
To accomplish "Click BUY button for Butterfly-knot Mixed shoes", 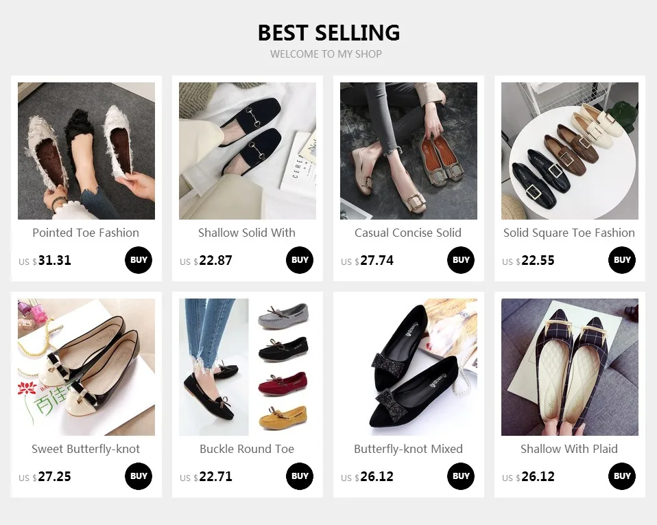I will click(461, 476).
